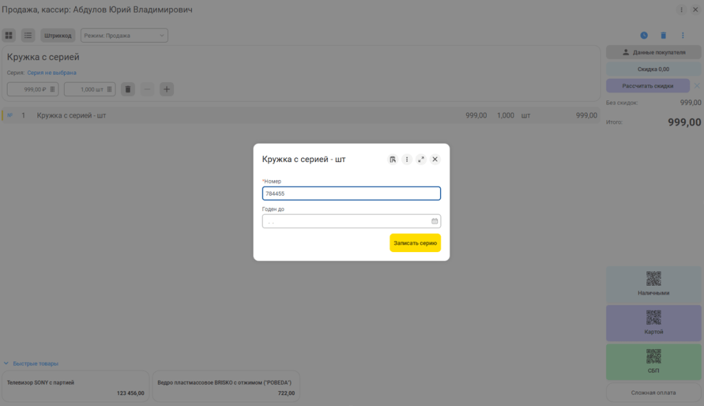Switch to tile grid view icon
The image size is (704, 406).
8,36
